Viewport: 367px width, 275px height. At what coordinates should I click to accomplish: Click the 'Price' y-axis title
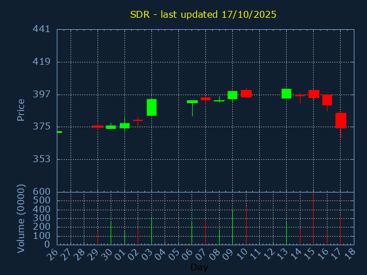point(21,109)
